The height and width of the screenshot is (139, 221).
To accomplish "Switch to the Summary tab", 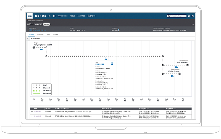I will 40,35.
